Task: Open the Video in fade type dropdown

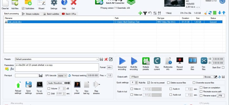Action: click(x=157, y=89)
